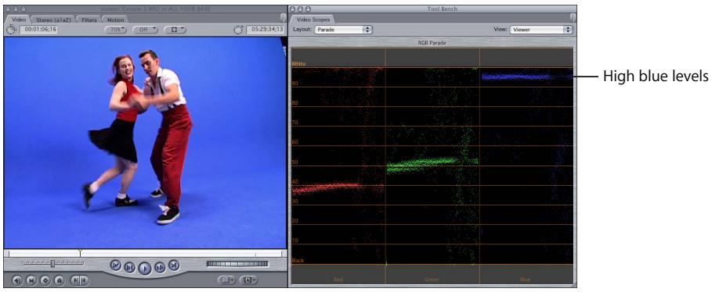Open the View options pop-up menu
The width and height of the screenshot is (712, 292).
(175, 30)
